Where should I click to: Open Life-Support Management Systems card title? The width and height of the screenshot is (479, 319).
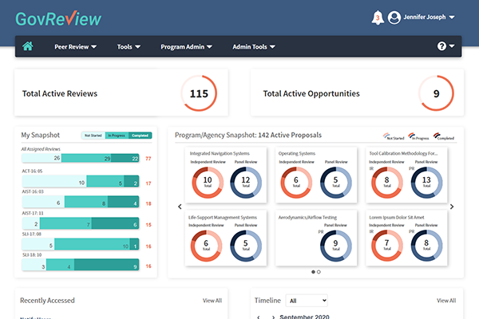coord(223,218)
